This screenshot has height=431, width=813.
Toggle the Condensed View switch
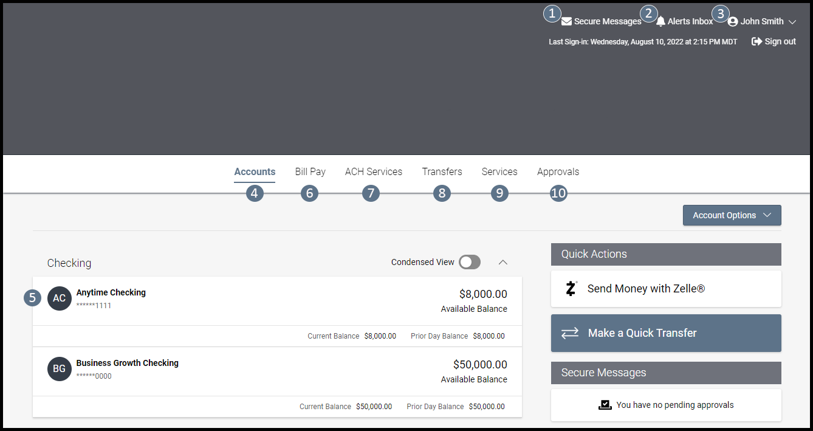pos(470,262)
